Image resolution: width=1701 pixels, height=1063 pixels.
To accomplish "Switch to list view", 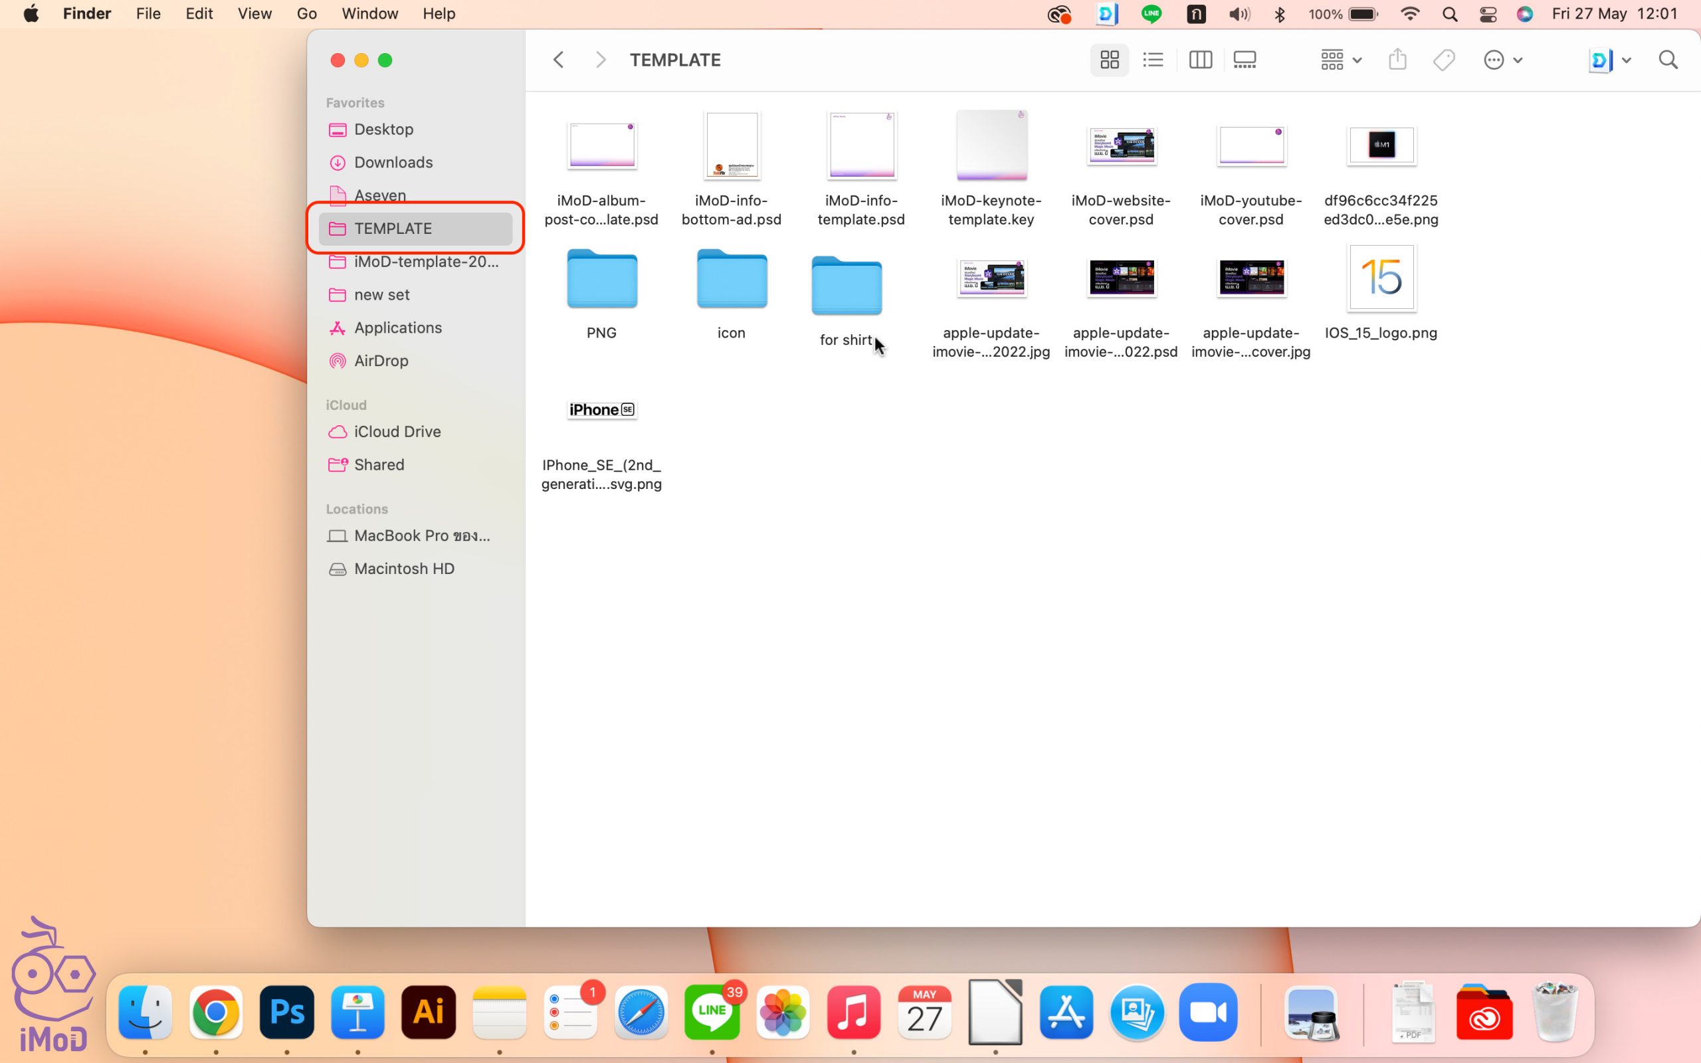I will pos(1153,60).
